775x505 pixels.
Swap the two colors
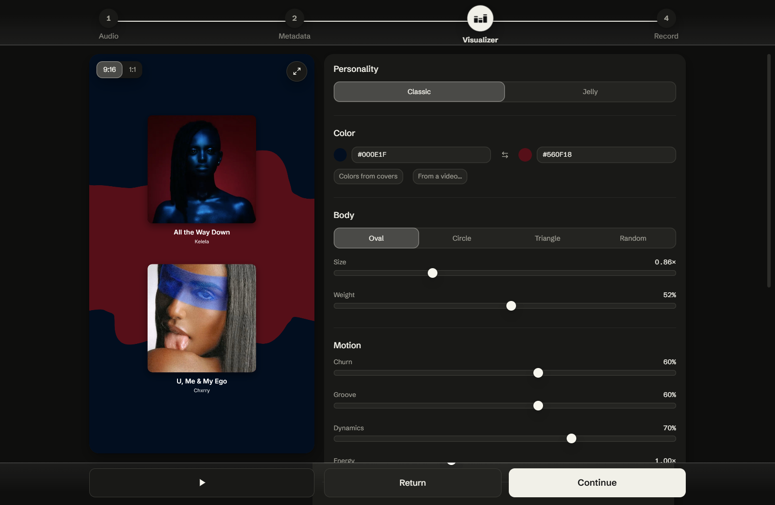[505, 155]
